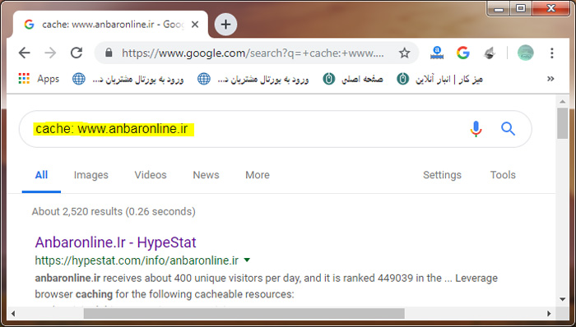Open search Settings menu

[442, 175]
